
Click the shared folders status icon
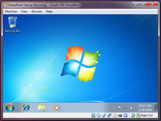tap(115, 115)
